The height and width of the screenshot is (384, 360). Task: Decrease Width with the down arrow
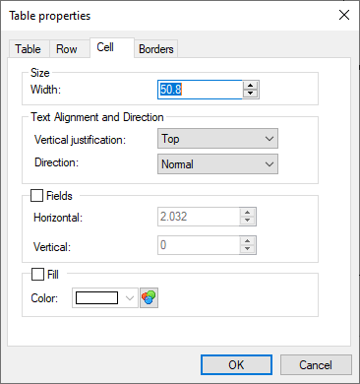[251, 94]
